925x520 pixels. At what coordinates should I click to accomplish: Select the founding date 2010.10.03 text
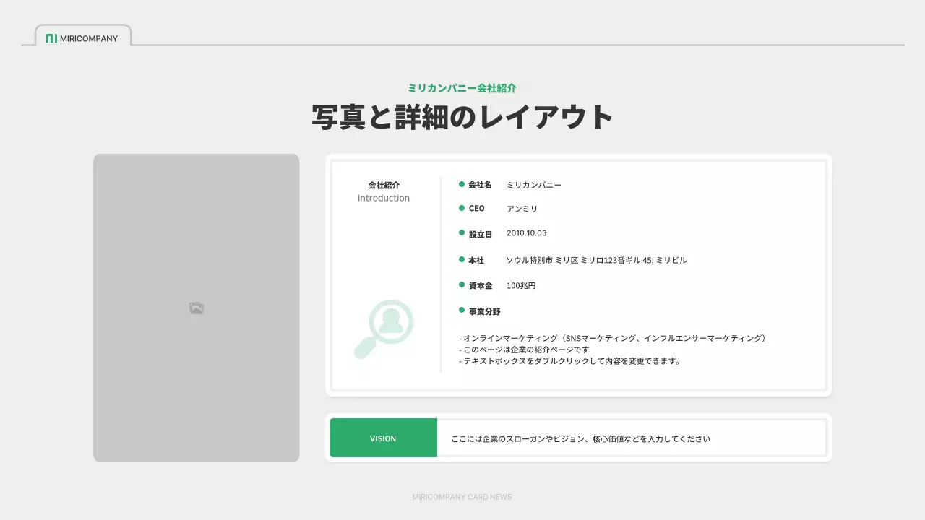pyautogui.click(x=525, y=233)
